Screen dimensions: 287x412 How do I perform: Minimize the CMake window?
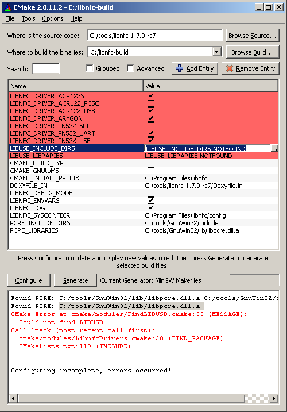(x=259, y=7)
